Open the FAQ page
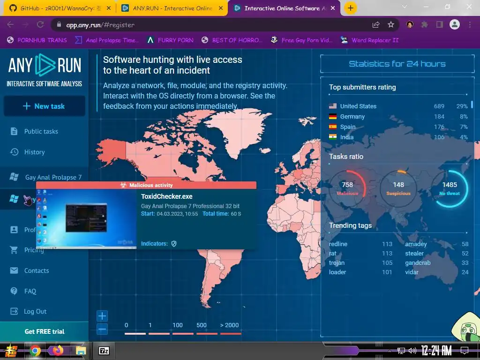 point(30,291)
